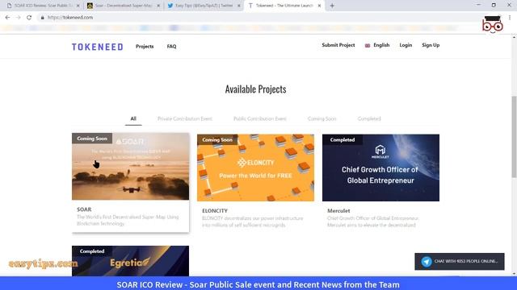517x290 pixels.
Task: Click Submit Project link
Action: point(338,45)
